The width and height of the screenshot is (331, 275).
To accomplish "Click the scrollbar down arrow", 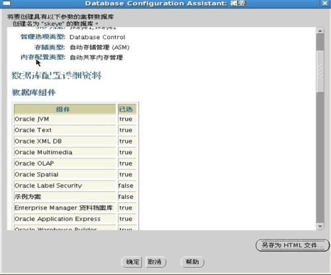I will point(320,226).
